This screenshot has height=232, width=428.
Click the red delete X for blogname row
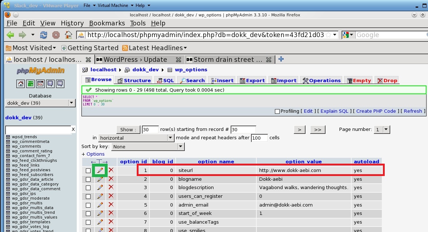pyautogui.click(x=111, y=179)
